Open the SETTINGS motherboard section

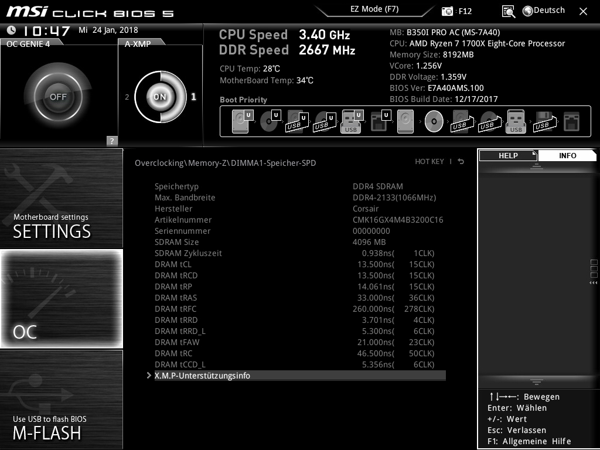point(62,198)
